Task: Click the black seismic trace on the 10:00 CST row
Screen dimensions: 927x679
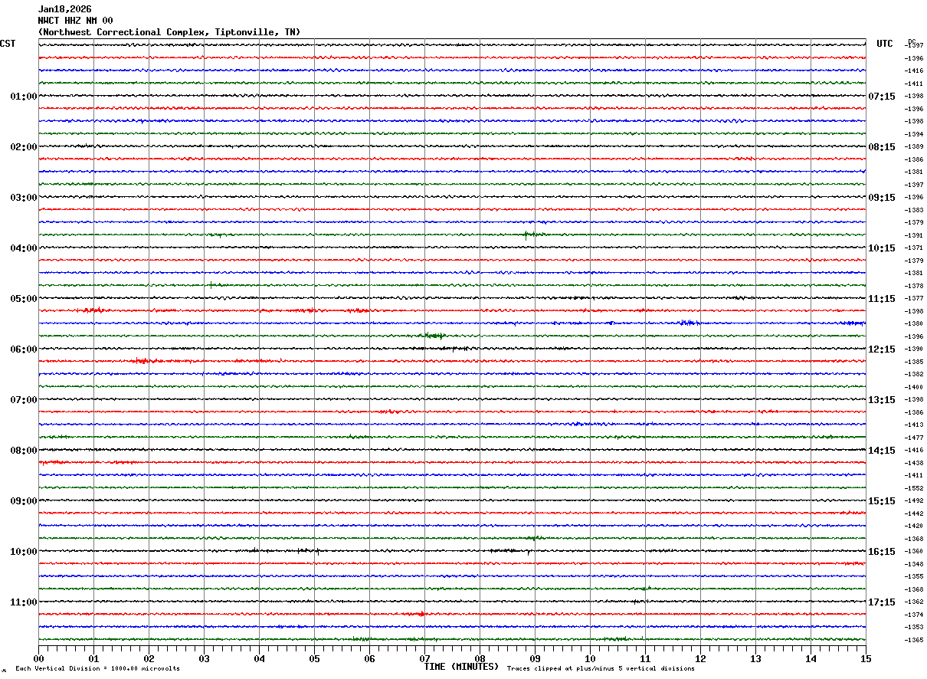Action: [452, 551]
